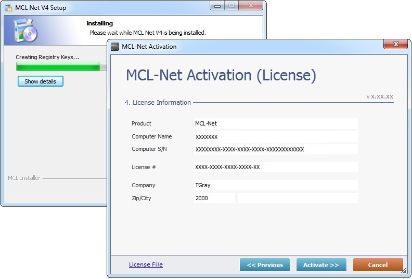Image resolution: width=412 pixels, height=279 pixels.
Task: Click the Product label
Action: [x=141, y=123]
